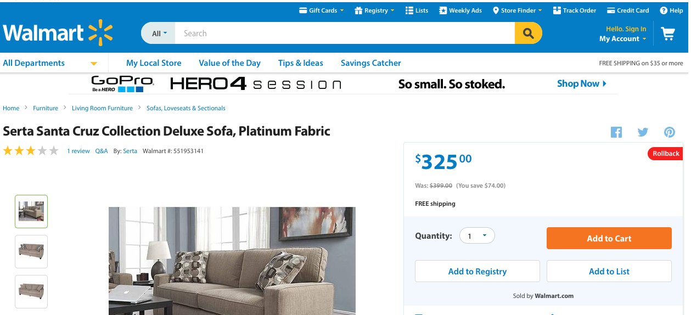Click the Add to Cart button
Image resolution: width=691 pixels, height=315 pixels.
609,238
